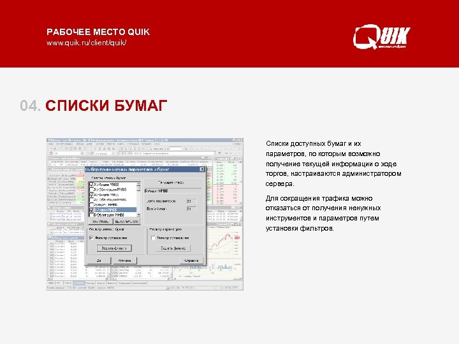Check the А2-Облигации ММВБ checkbox
The width and height of the screenshot is (459, 344).
(91, 200)
